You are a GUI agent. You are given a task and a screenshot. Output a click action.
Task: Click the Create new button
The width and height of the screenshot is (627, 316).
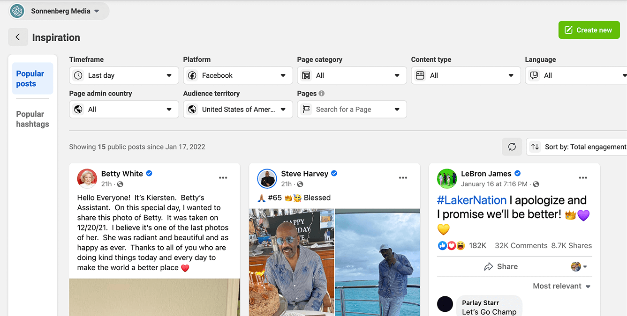pyautogui.click(x=589, y=30)
